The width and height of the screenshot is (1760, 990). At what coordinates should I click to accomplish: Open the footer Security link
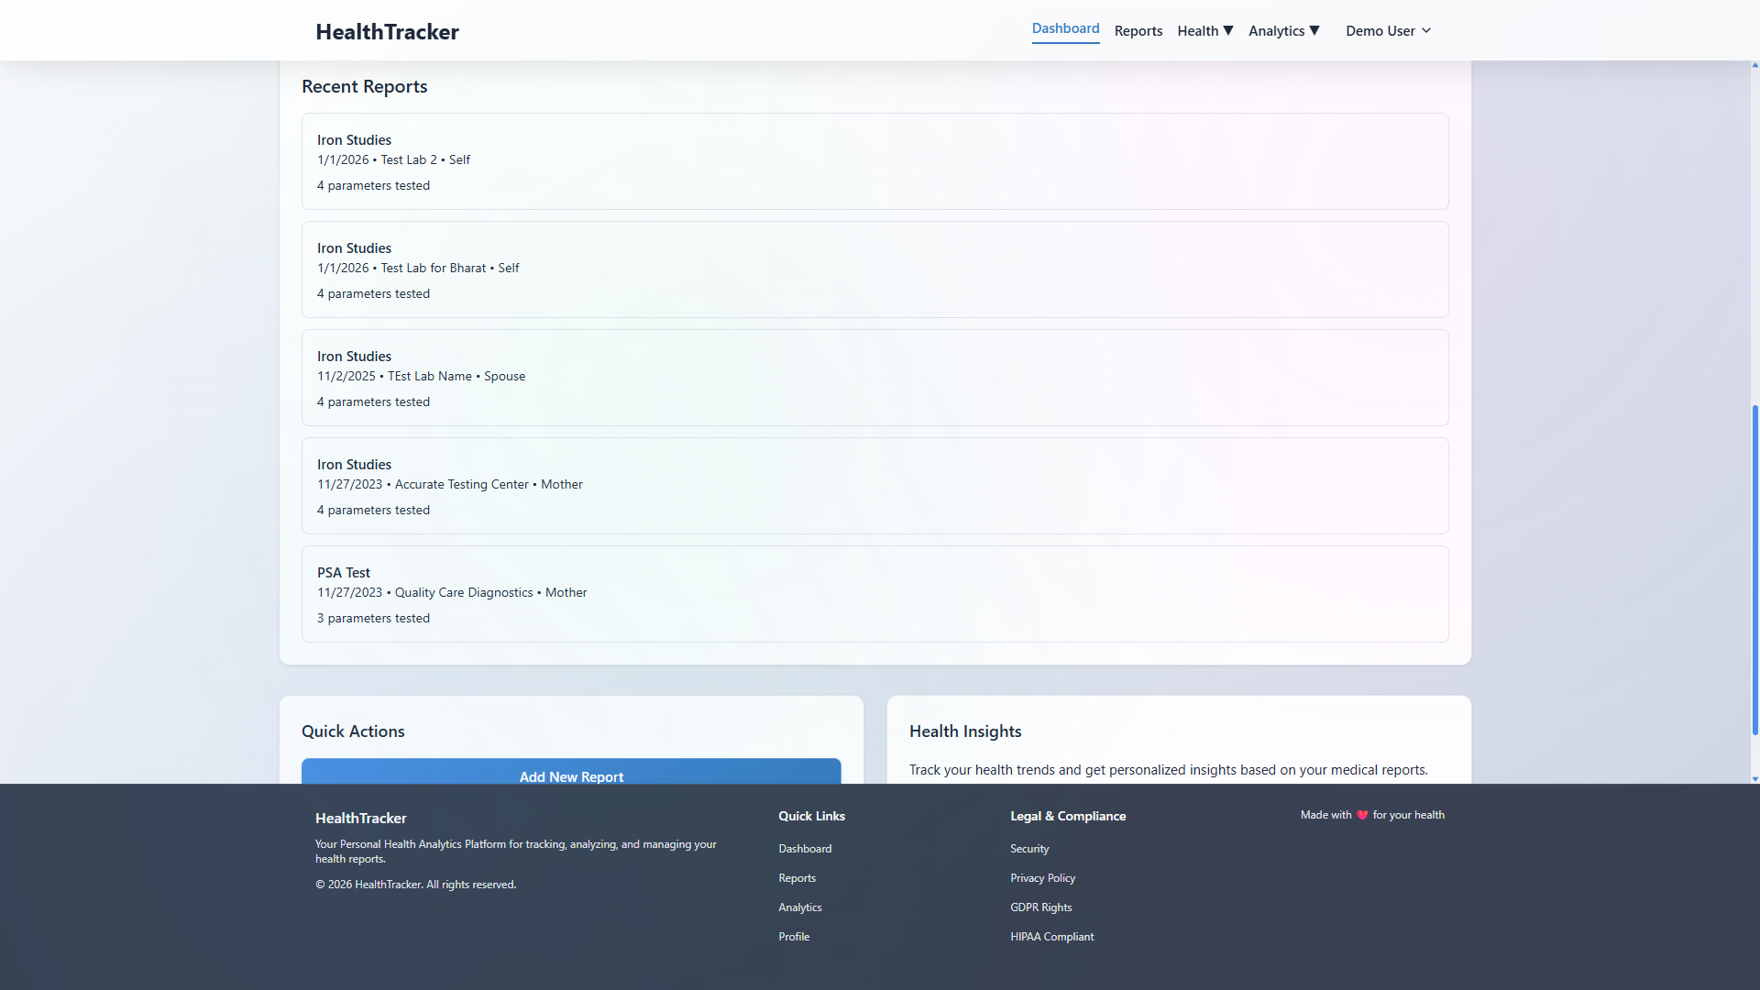[1028, 849]
